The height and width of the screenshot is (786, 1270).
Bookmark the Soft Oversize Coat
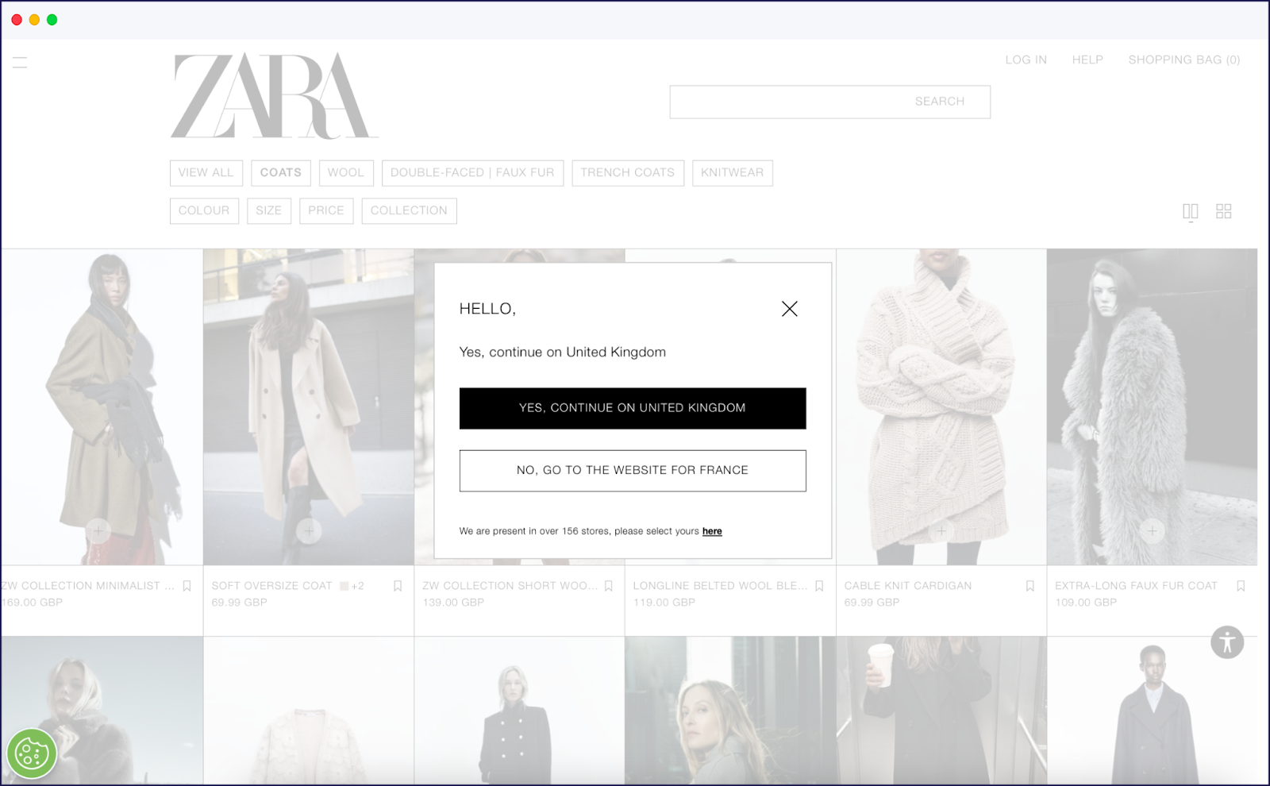point(396,586)
